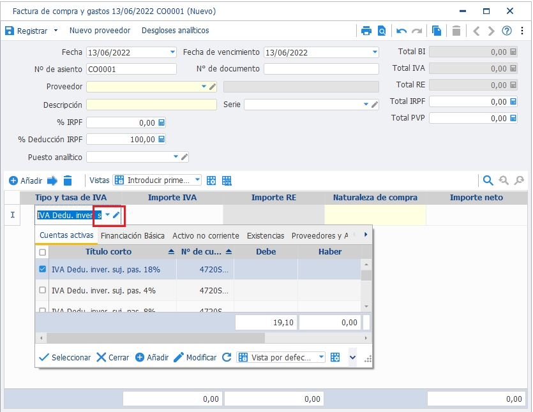Screen dimensions: 533x412
Task: Open the calculator for Total IRPF
Action: [x=513, y=101]
